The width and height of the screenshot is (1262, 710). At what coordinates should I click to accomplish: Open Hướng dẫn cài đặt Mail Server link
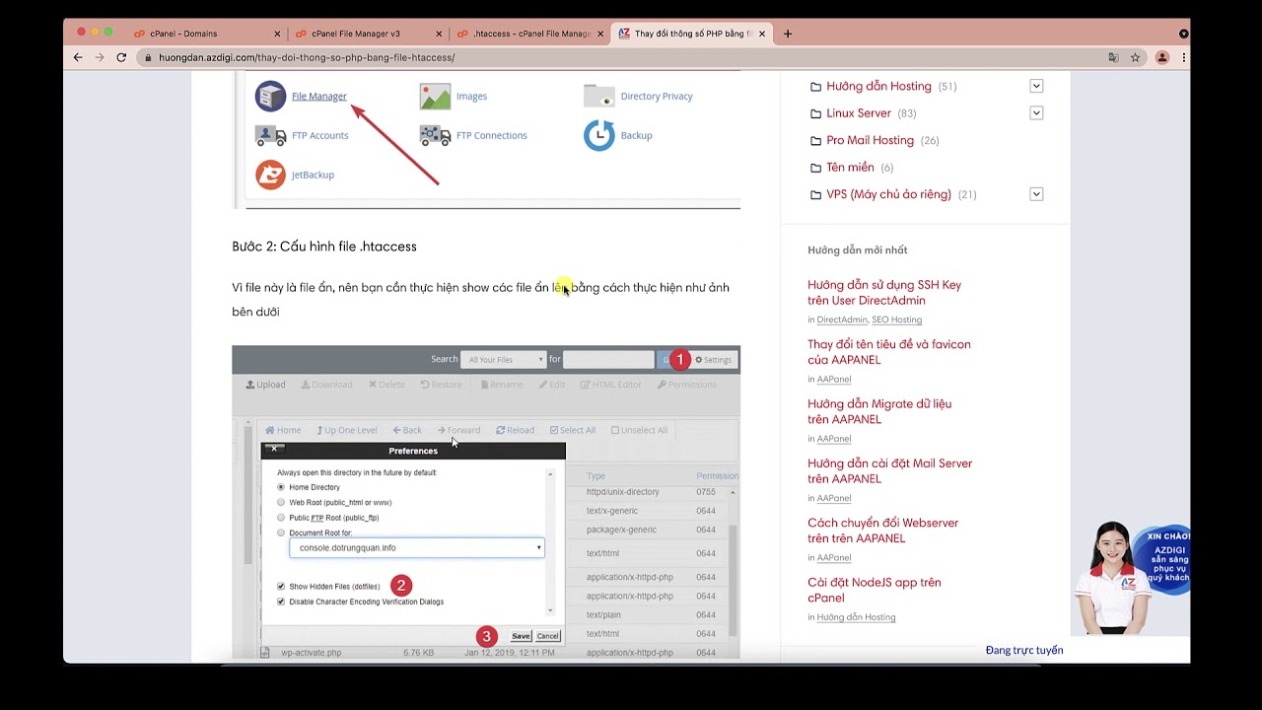tap(889, 470)
